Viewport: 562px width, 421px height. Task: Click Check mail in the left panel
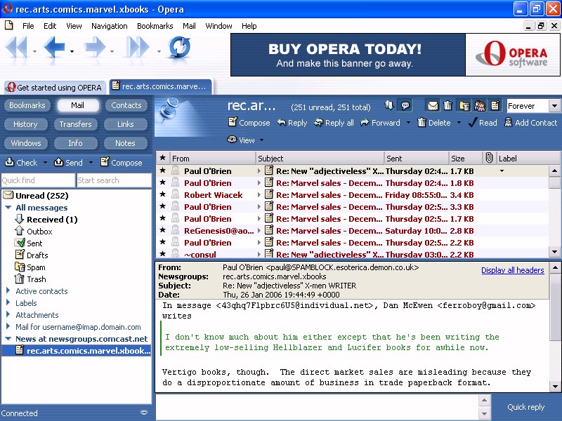pos(21,163)
